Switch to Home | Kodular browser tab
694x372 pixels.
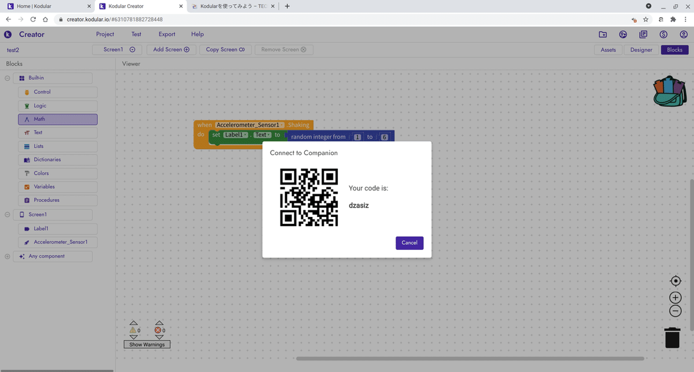47,6
